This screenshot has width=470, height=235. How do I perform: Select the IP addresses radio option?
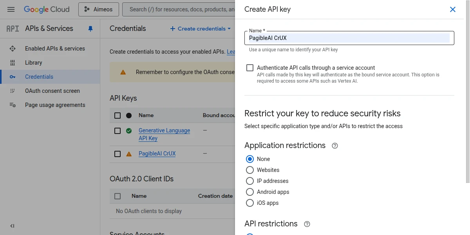pos(250,181)
